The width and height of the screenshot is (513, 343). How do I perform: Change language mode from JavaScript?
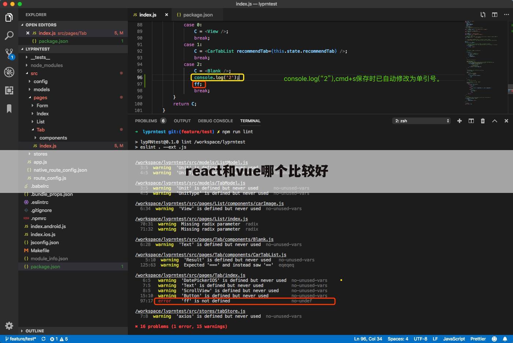[x=454, y=339]
